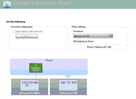Click the Configure Surround, PhysX page title
136x99 pixels.
42,3
